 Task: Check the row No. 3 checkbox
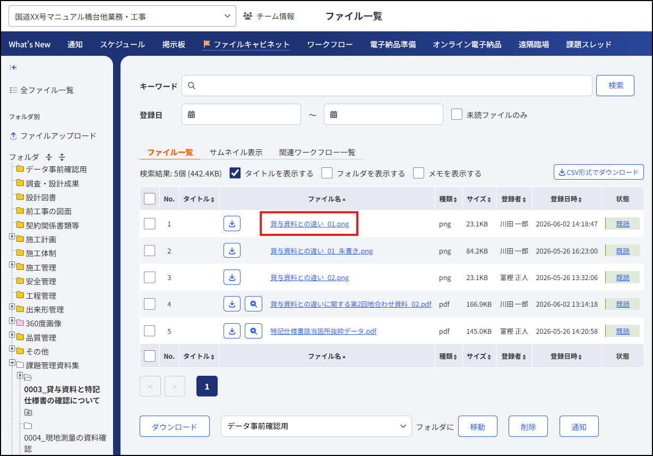(x=150, y=277)
